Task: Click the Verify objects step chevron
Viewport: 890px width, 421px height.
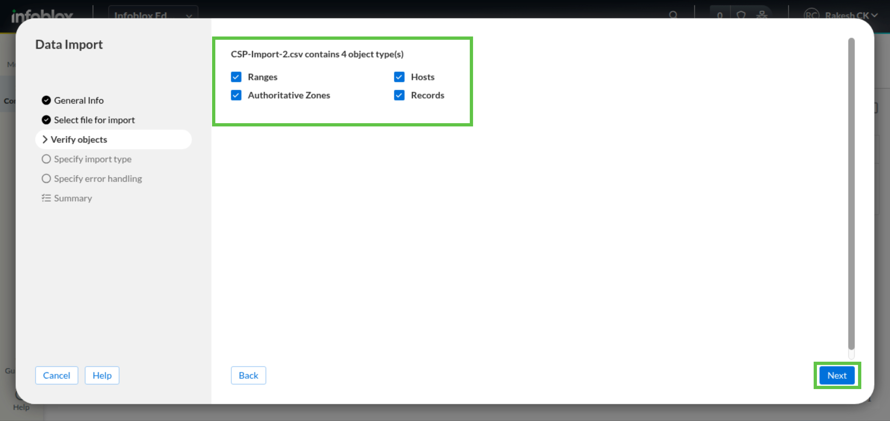Action: (x=45, y=139)
